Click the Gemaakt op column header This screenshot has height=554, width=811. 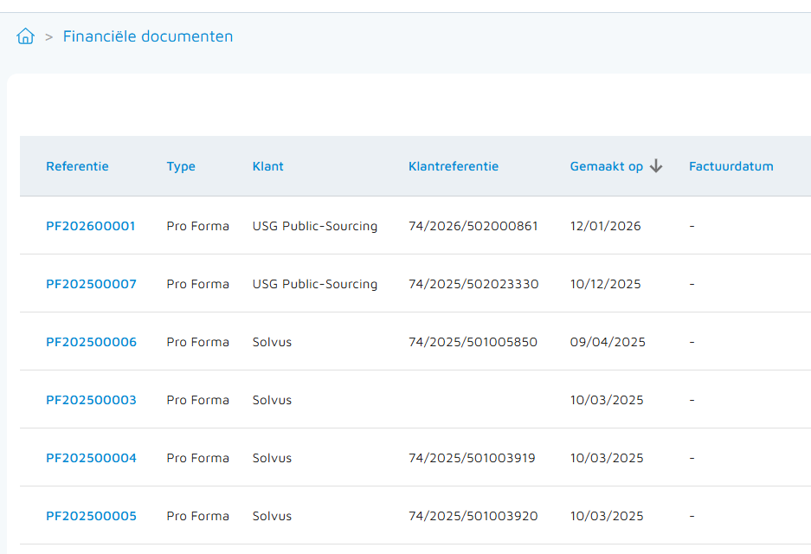(606, 166)
